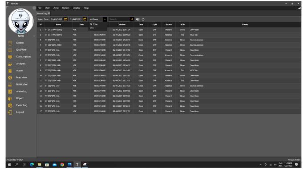This screenshot has width=307, height=169.
Task: Open Google Chrome from the taskbar
Action: [x=62, y=165]
